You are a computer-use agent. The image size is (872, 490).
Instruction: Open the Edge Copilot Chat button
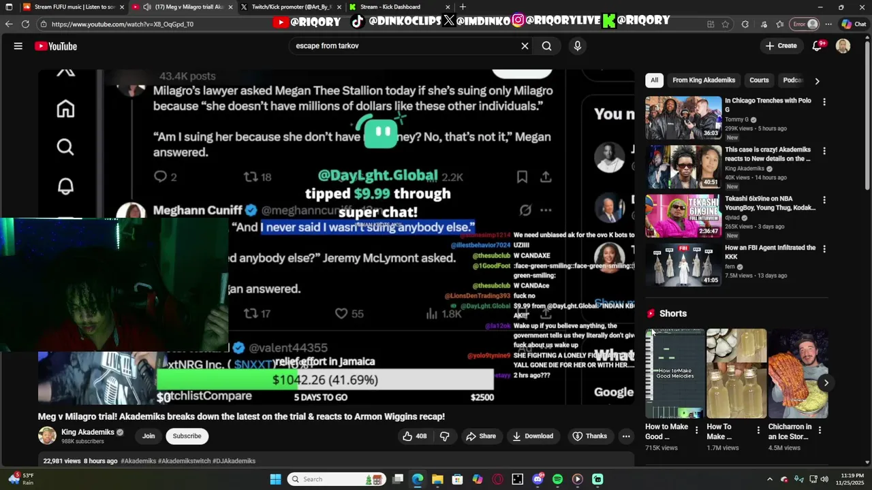854,24
